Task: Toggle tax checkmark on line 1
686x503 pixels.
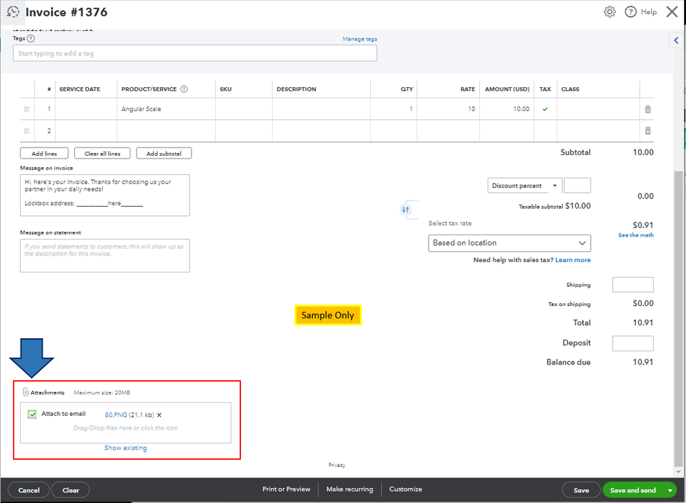Action: [x=545, y=109]
